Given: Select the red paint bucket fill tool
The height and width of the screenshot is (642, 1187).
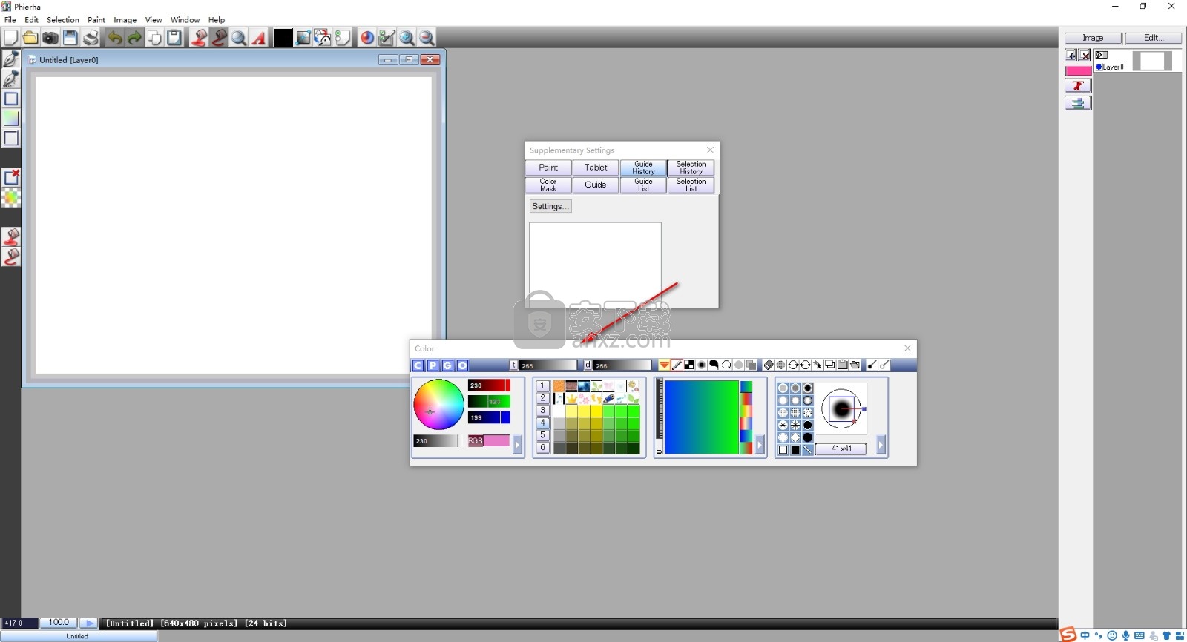Looking at the screenshot, I should coord(199,38).
